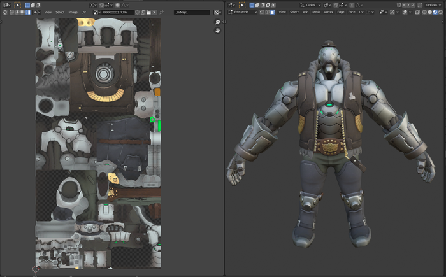
Task: Open the View menu in UV editor
Action: coord(48,12)
